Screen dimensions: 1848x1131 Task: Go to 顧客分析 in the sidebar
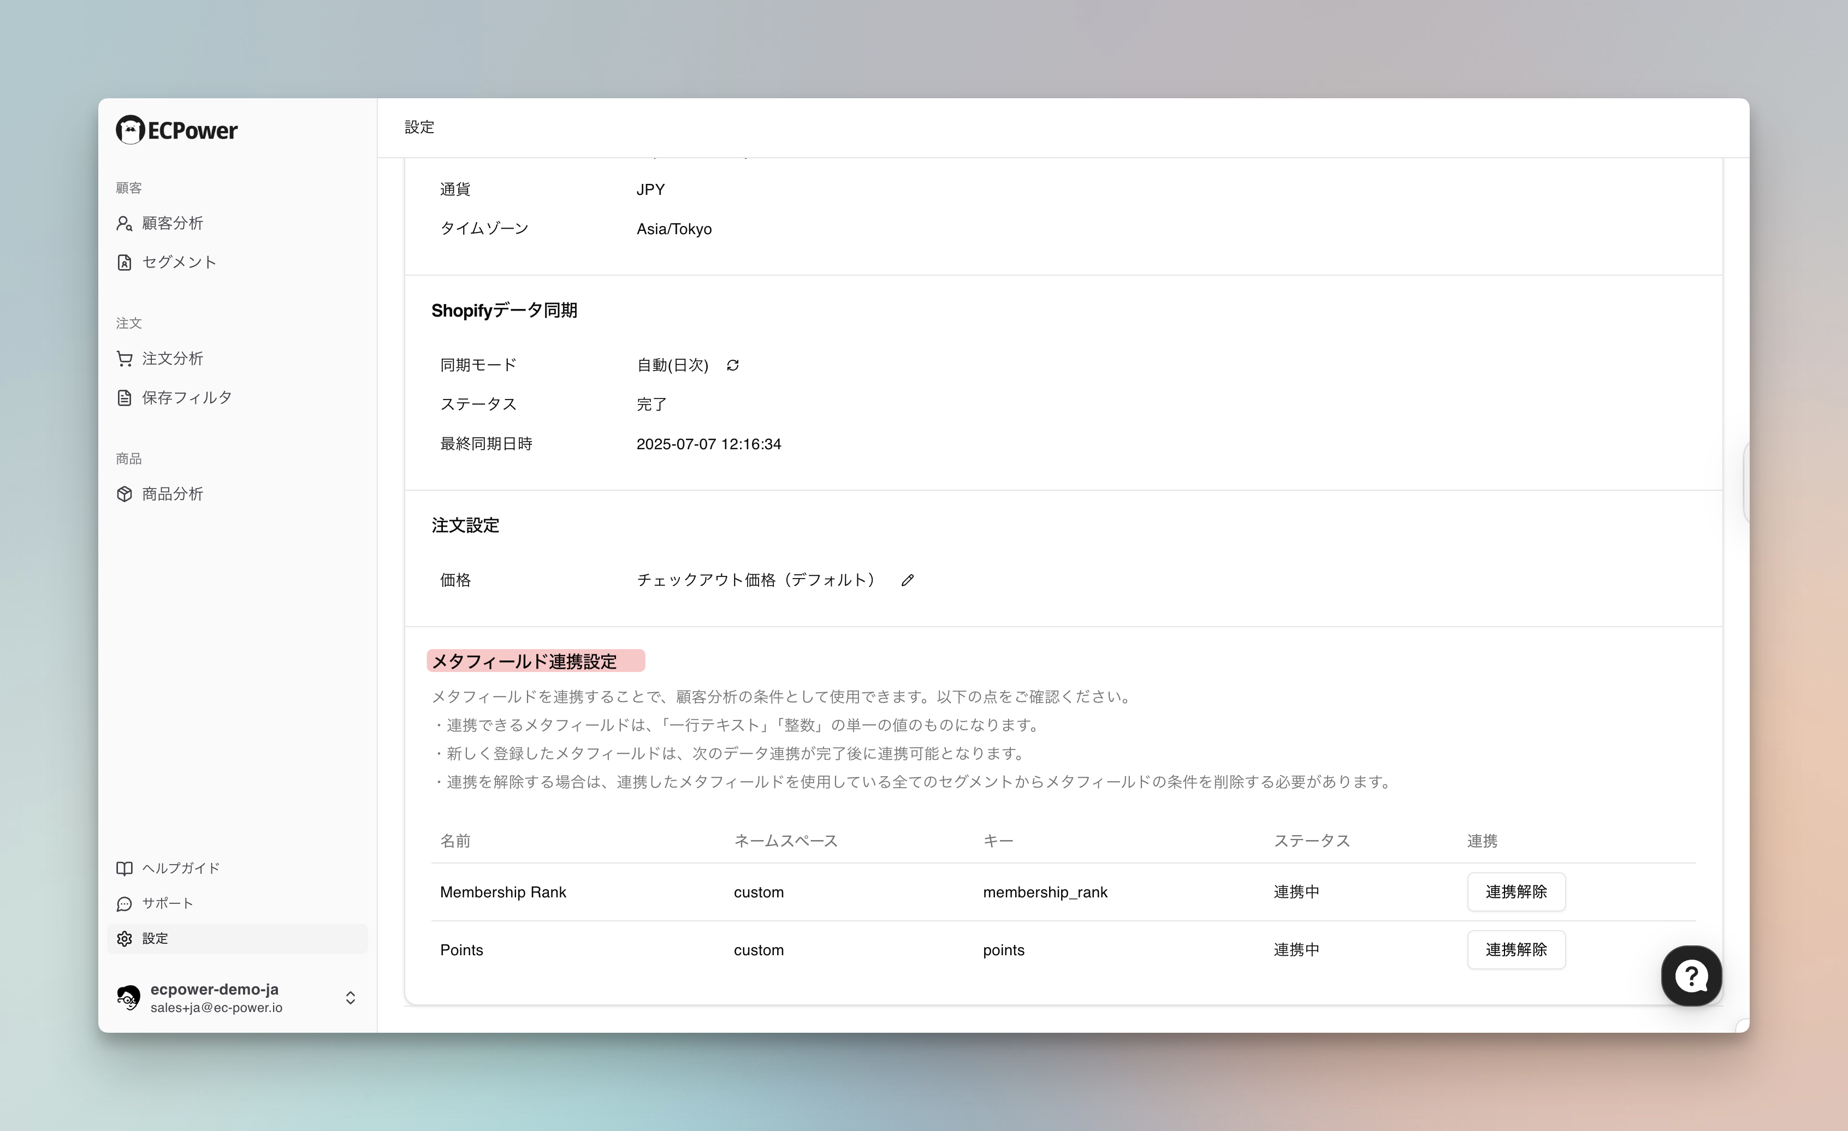pyautogui.click(x=173, y=223)
